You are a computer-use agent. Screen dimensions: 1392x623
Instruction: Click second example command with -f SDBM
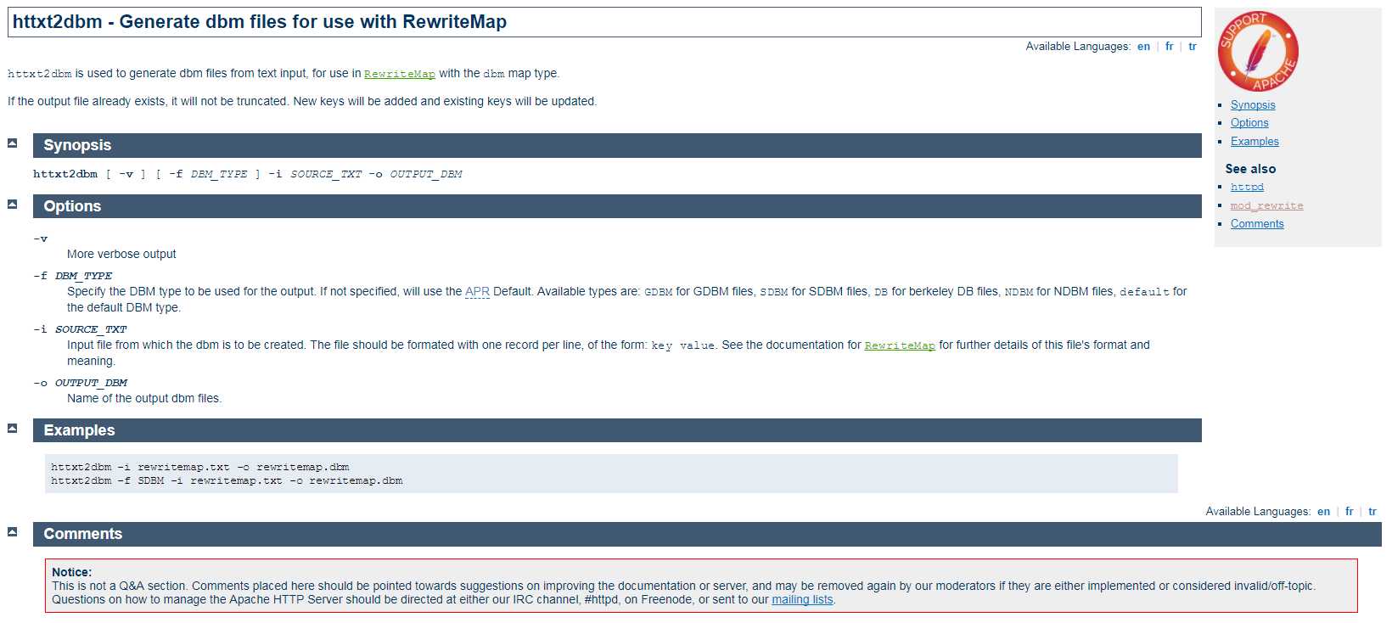pos(227,480)
